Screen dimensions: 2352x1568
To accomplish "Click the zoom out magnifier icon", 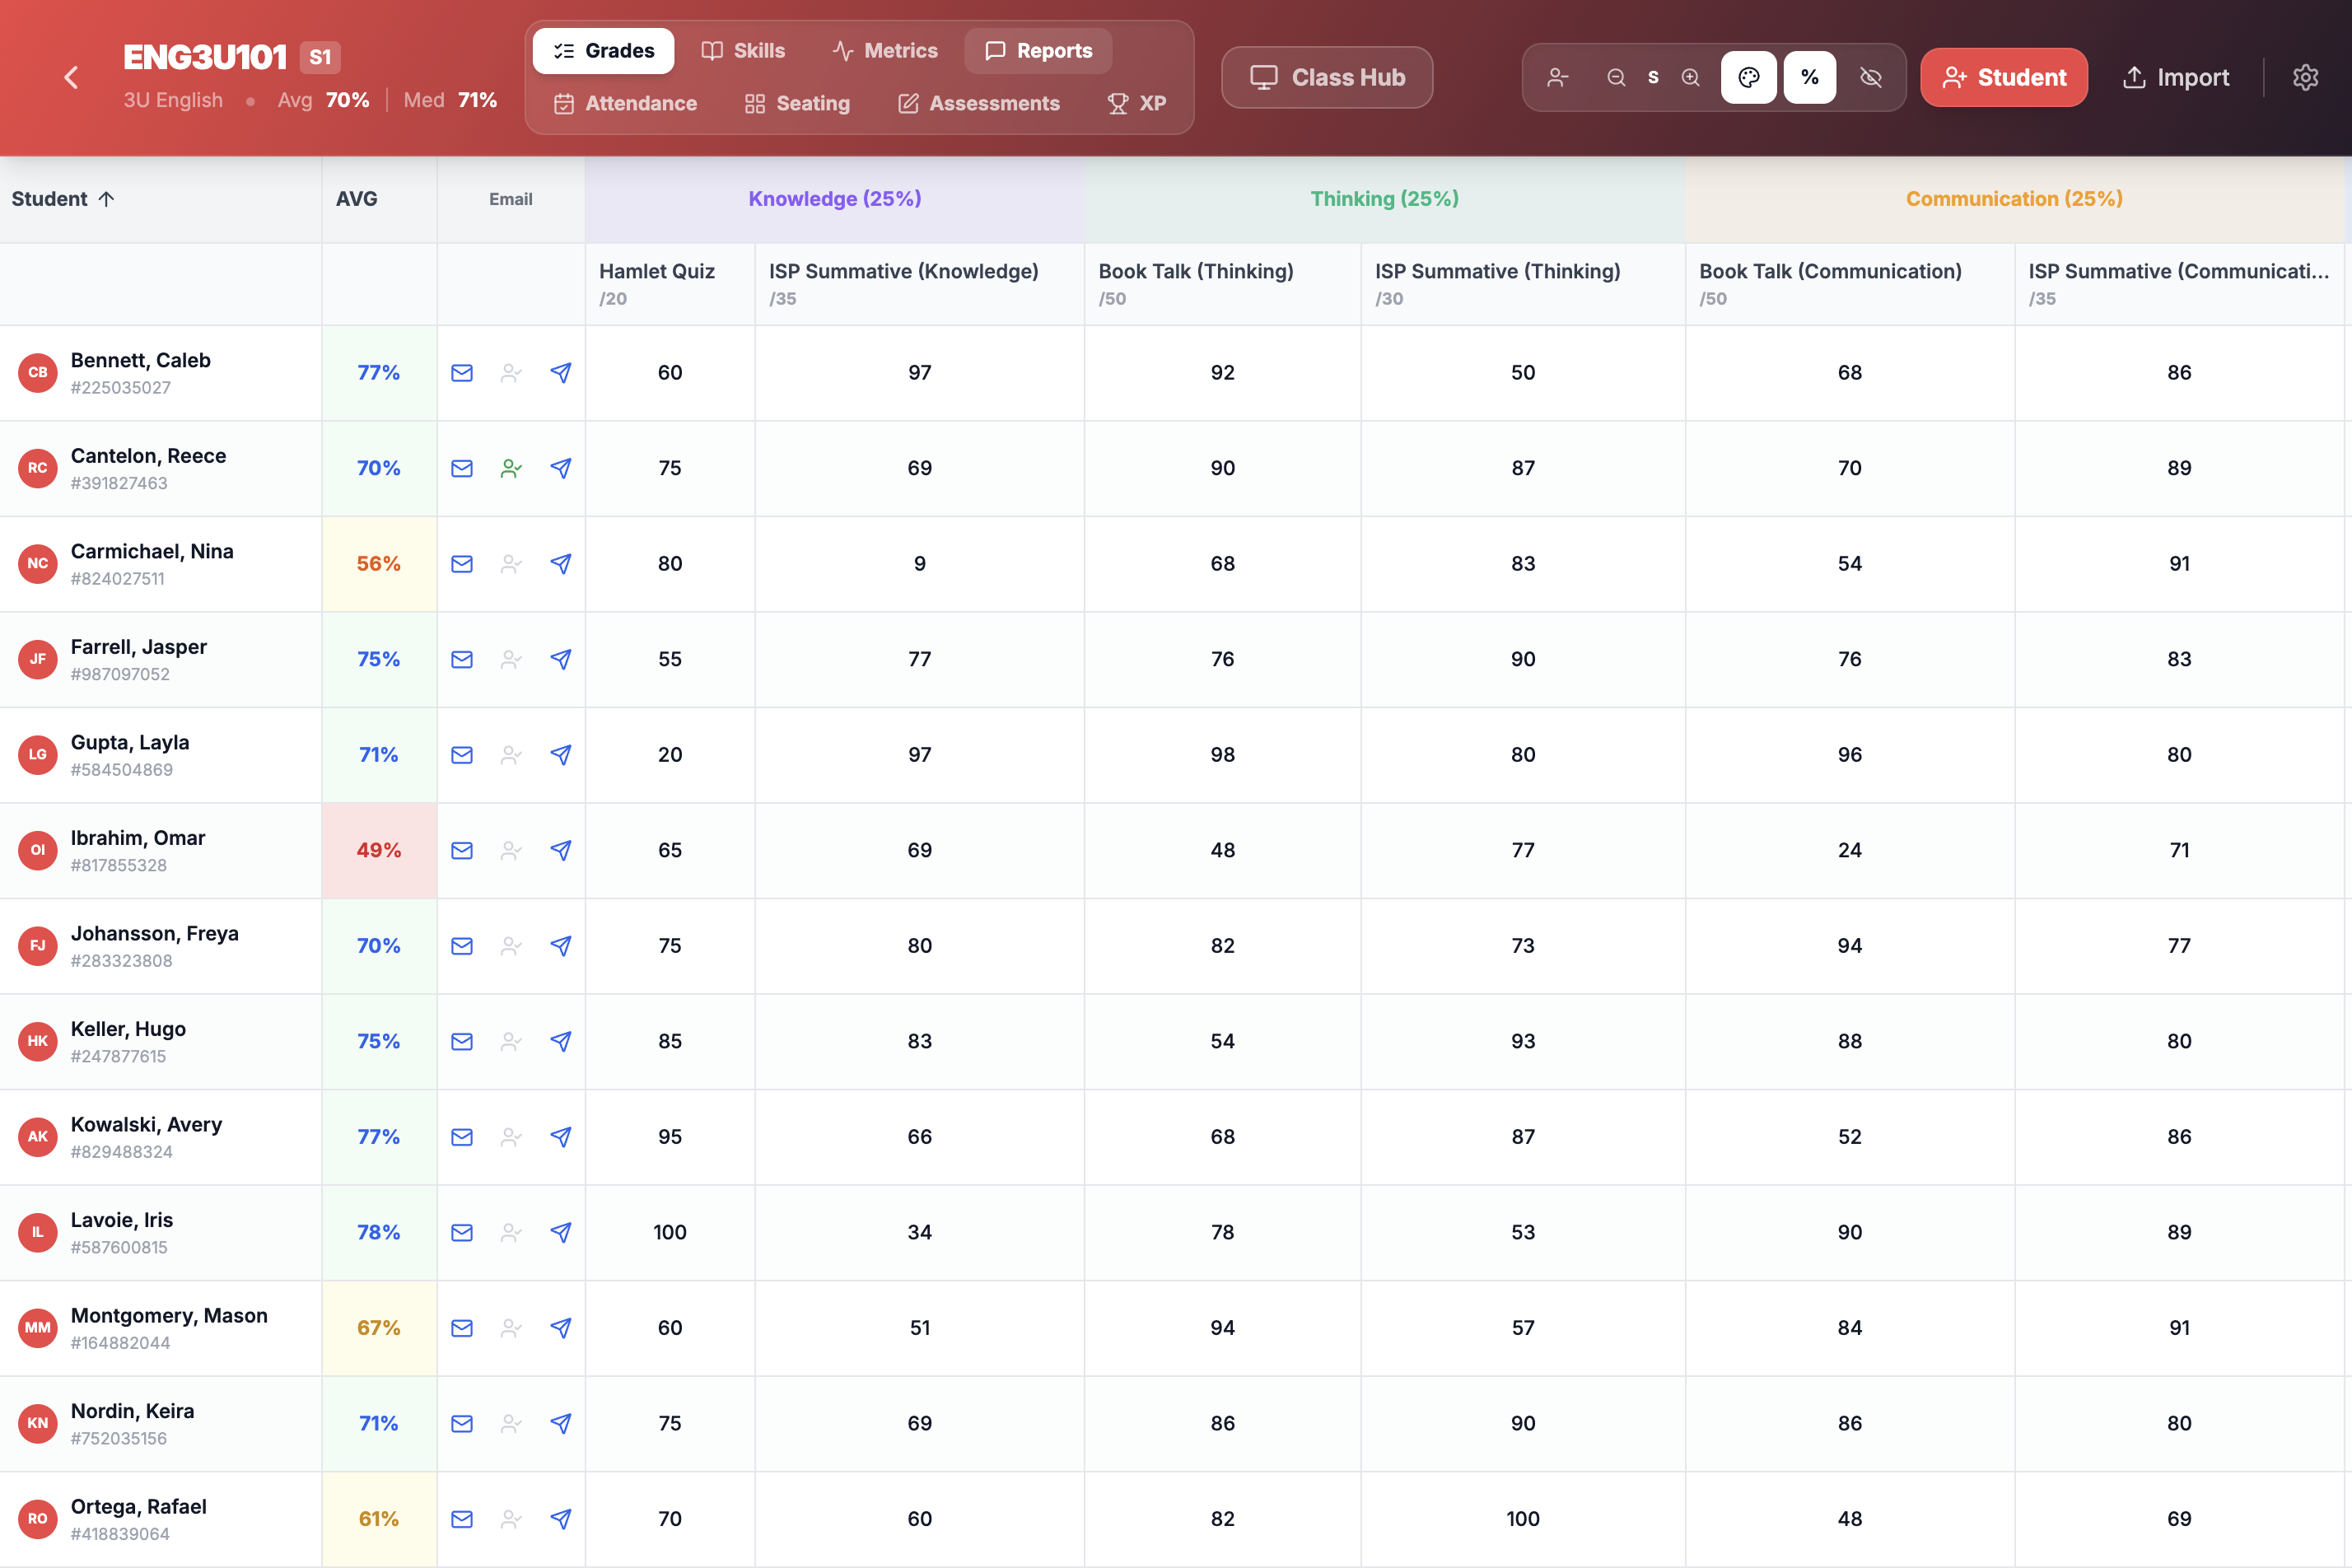I will click(1615, 77).
